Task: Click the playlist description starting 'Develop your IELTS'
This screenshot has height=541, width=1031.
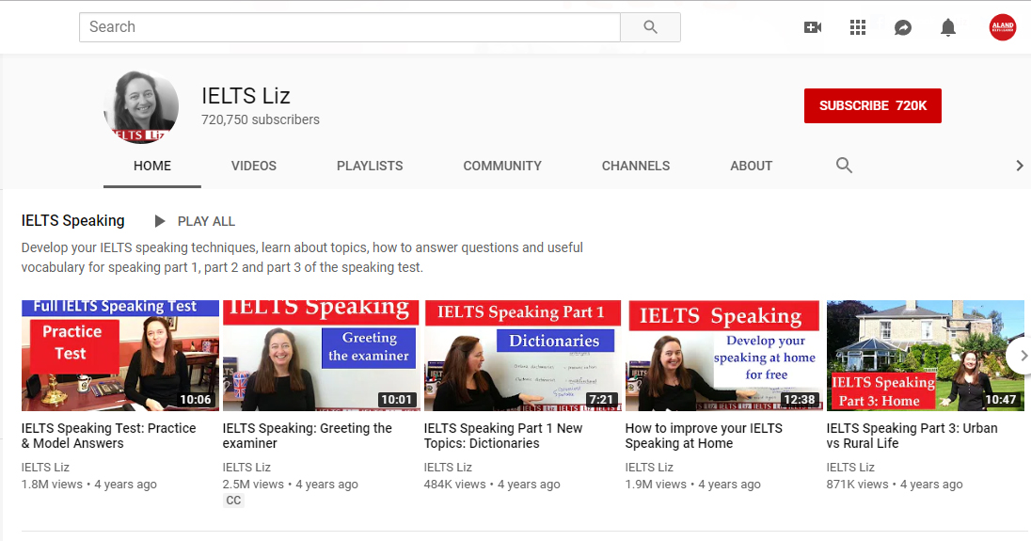Action: (x=302, y=258)
